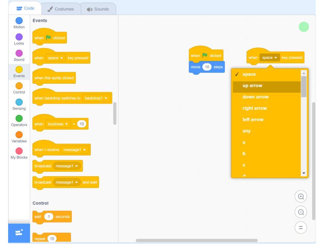Click 'and wait' text on broadcast block

(90, 182)
